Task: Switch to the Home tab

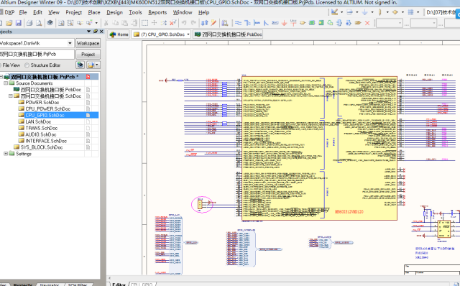Action: [119, 34]
